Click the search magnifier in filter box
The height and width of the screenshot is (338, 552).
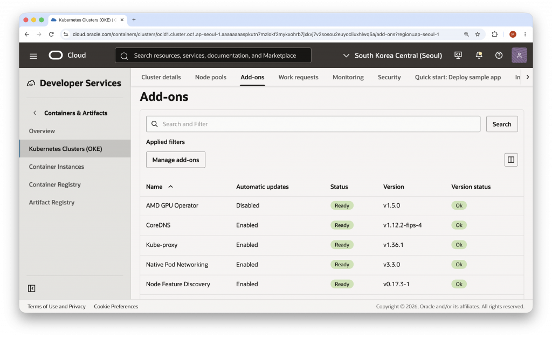pyautogui.click(x=154, y=124)
